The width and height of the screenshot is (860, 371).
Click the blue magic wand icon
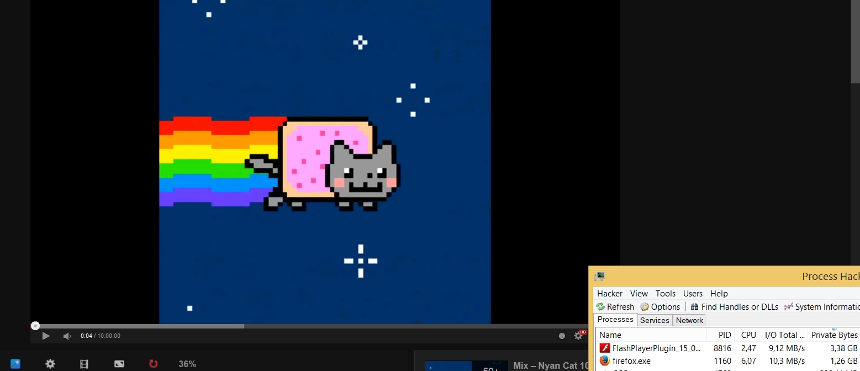click(x=15, y=364)
